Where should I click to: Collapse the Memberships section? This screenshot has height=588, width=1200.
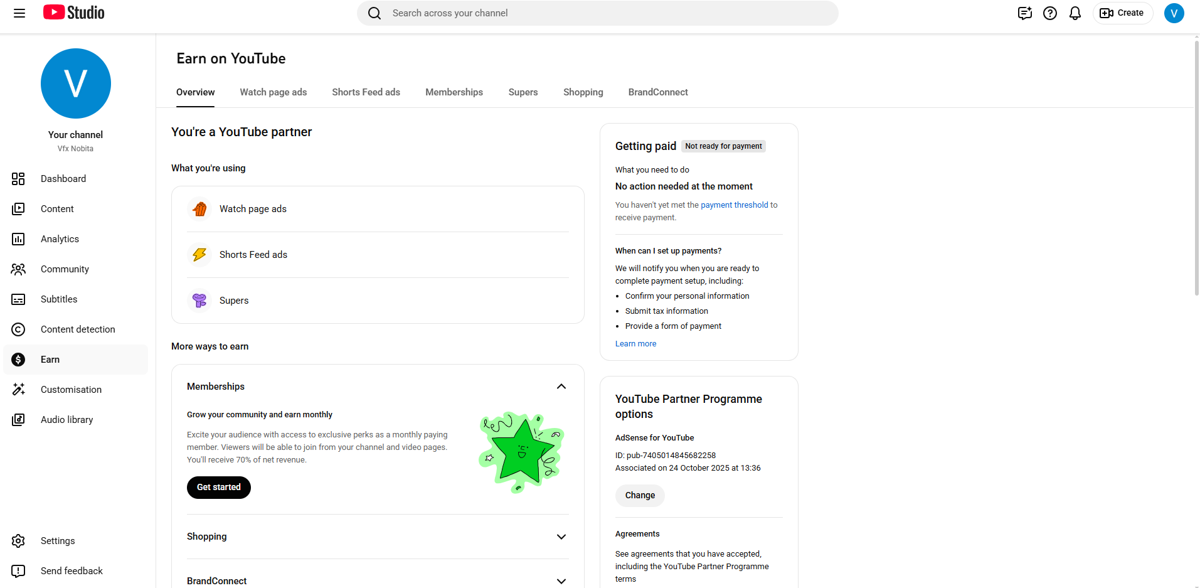561,387
